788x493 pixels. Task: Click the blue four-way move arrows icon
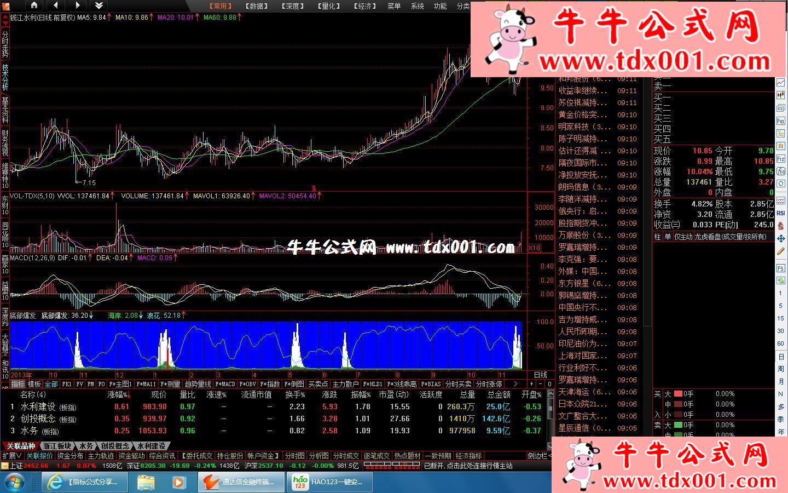click(x=781, y=239)
